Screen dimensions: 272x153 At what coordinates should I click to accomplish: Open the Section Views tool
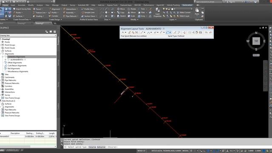coord(89,16)
